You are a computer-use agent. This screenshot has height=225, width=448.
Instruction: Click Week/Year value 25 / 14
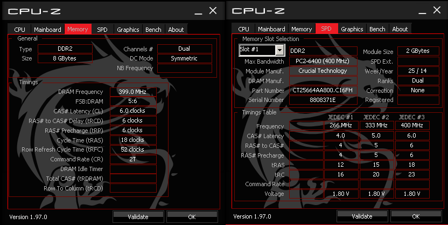[418, 71]
